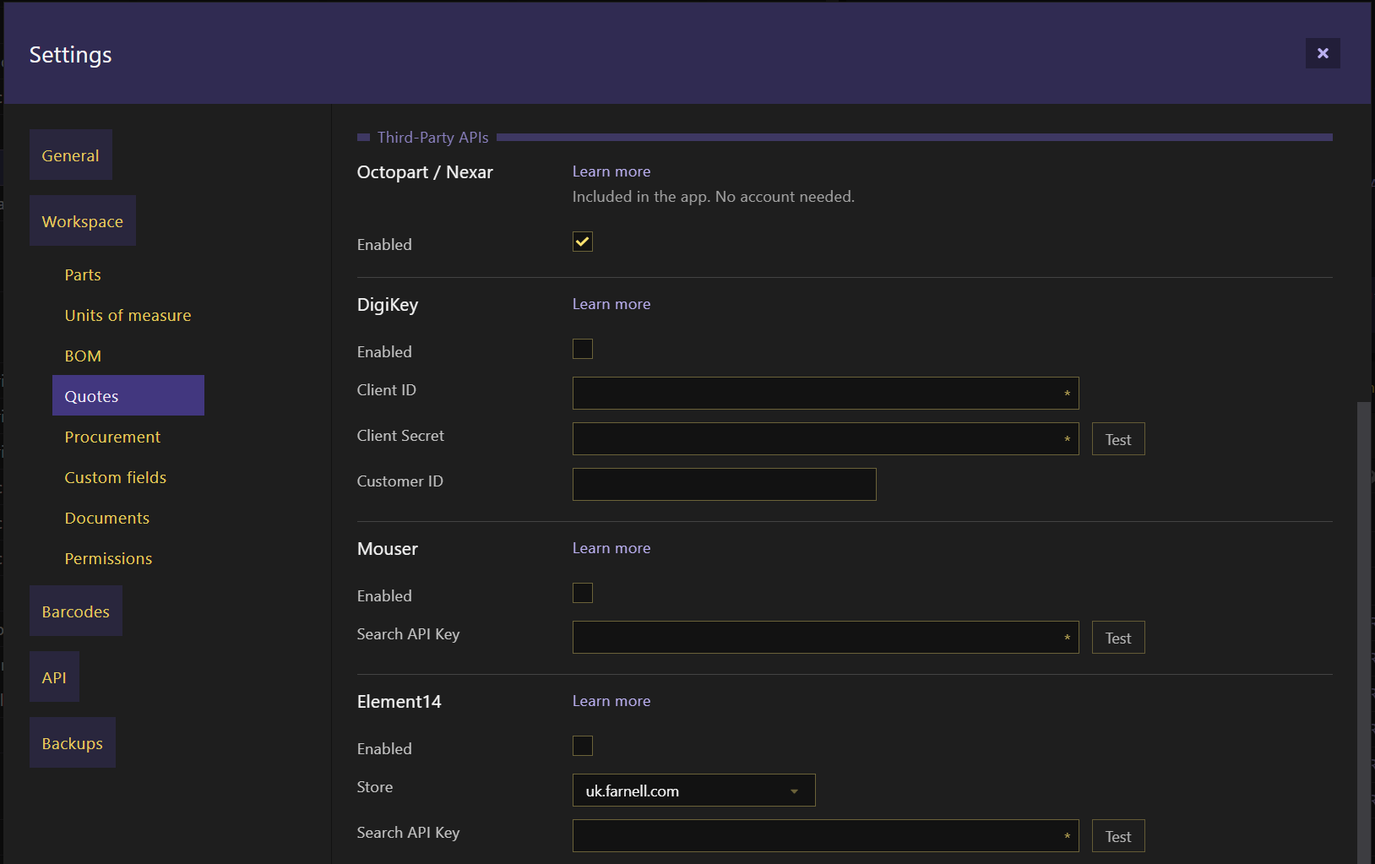Image resolution: width=1375 pixels, height=864 pixels.
Task: Go to BOM settings
Action: (83, 356)
